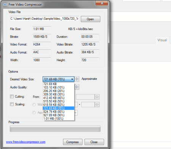Select 206.20 KB (20%) option
The image size is (171, 149).
[59, 91]
